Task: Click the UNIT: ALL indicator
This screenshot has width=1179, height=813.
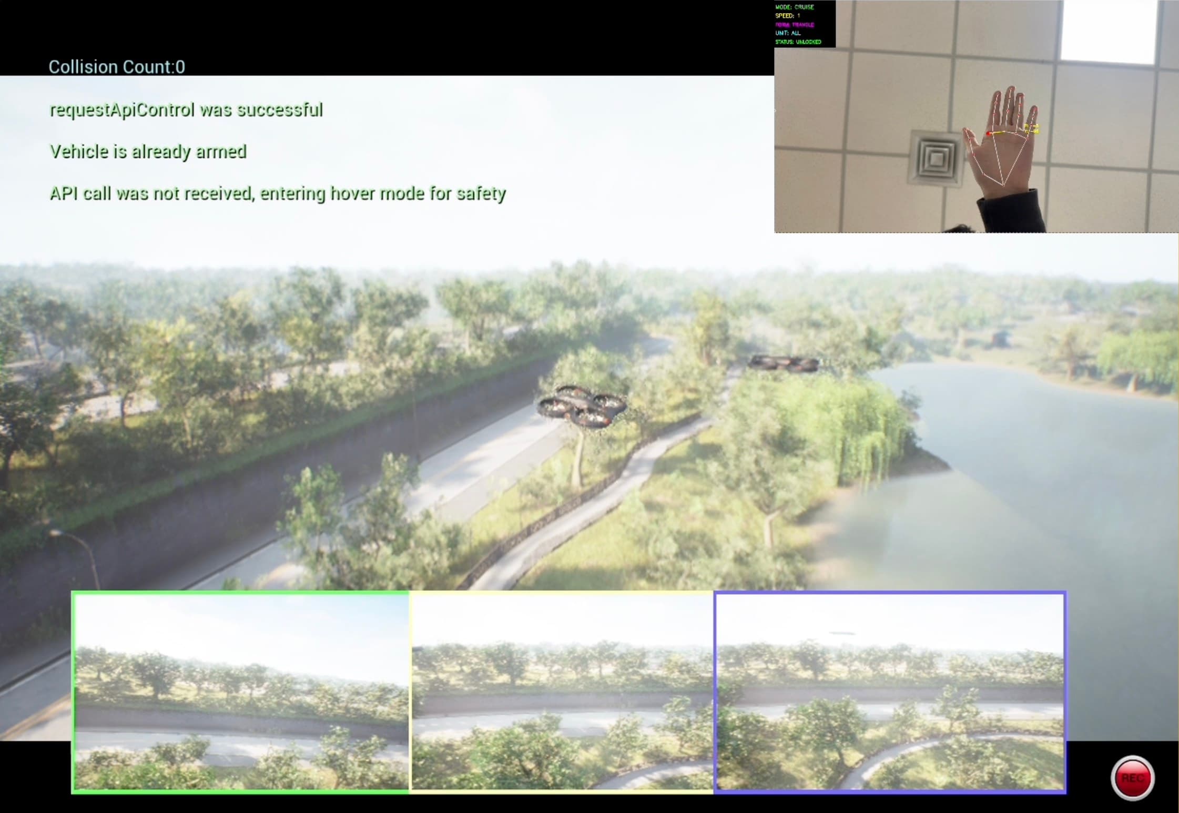Action: (x=788, y=33)
